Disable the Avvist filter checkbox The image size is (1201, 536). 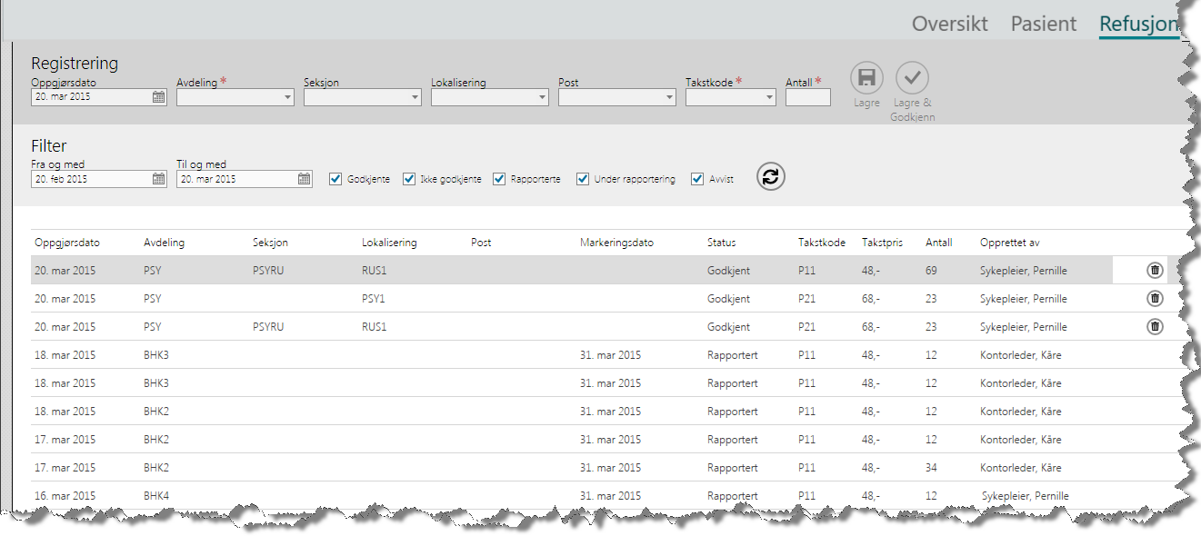click(x=697, y=179)
